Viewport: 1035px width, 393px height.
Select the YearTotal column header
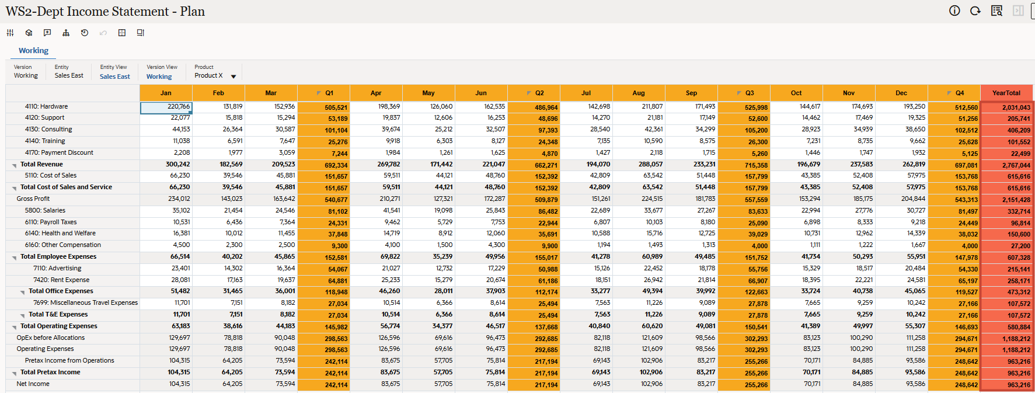tap(1006, 93)
